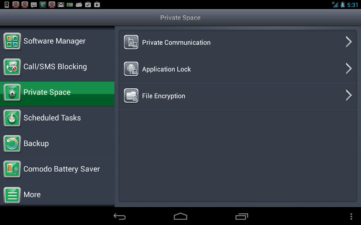Viewport: 361px width, 225px height.
Task: Go back with Android back button
Action: tap(120, 217)
